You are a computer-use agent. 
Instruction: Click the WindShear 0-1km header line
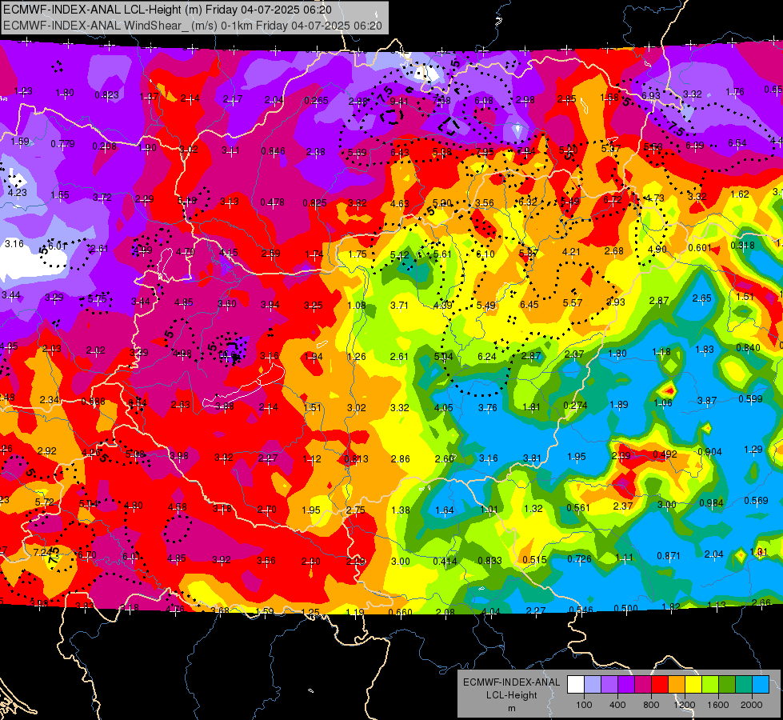pyautogui.click(x=193, y=26)
